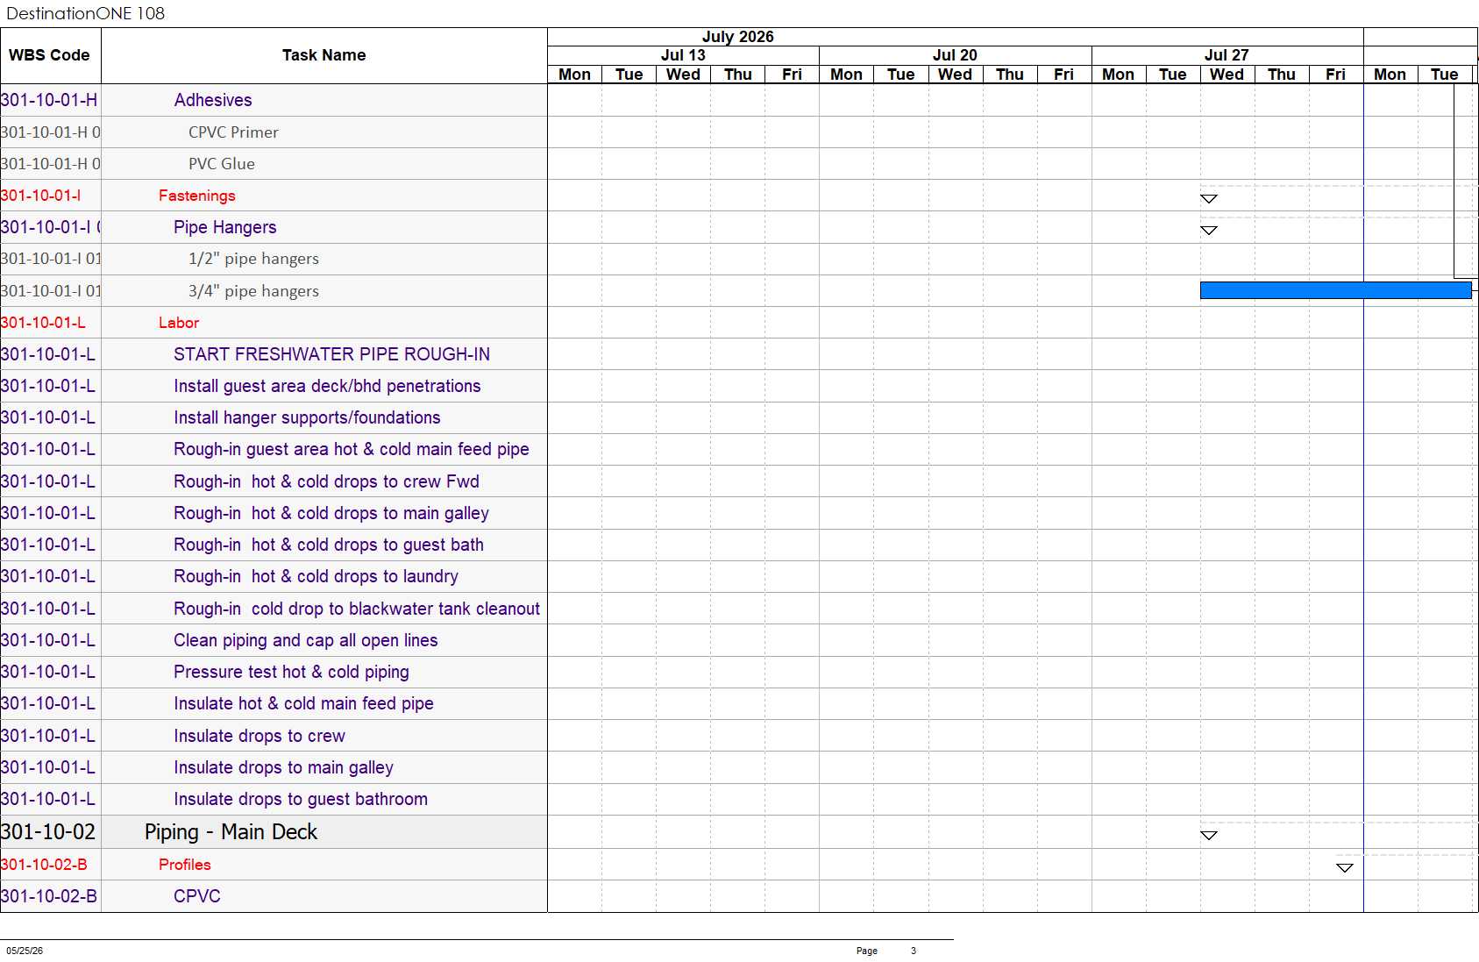This screenshot has height=962, width=1479.
Task: Click the summary triangle marker in Pipe Hangers row
Action: pyautogui.click(x=1209, y=230)
